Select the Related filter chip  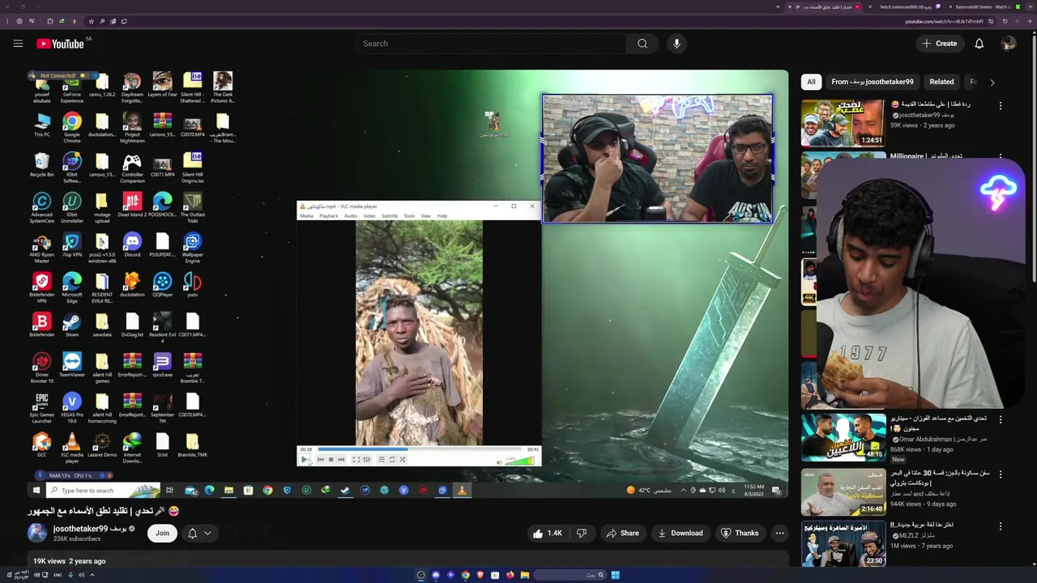coord(941,82)
